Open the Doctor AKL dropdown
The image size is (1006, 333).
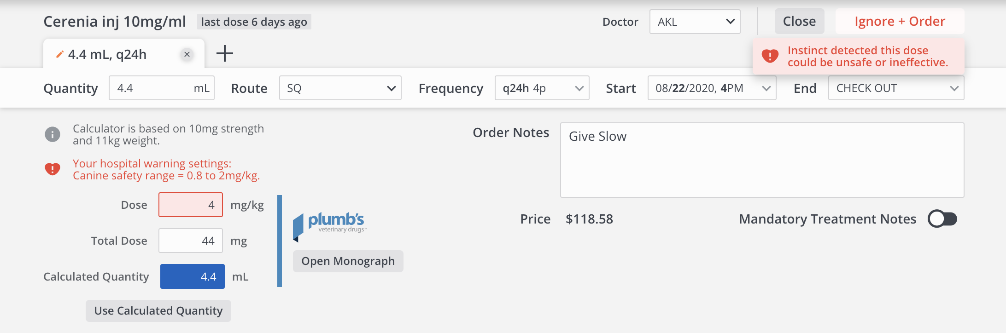[695, 22]
